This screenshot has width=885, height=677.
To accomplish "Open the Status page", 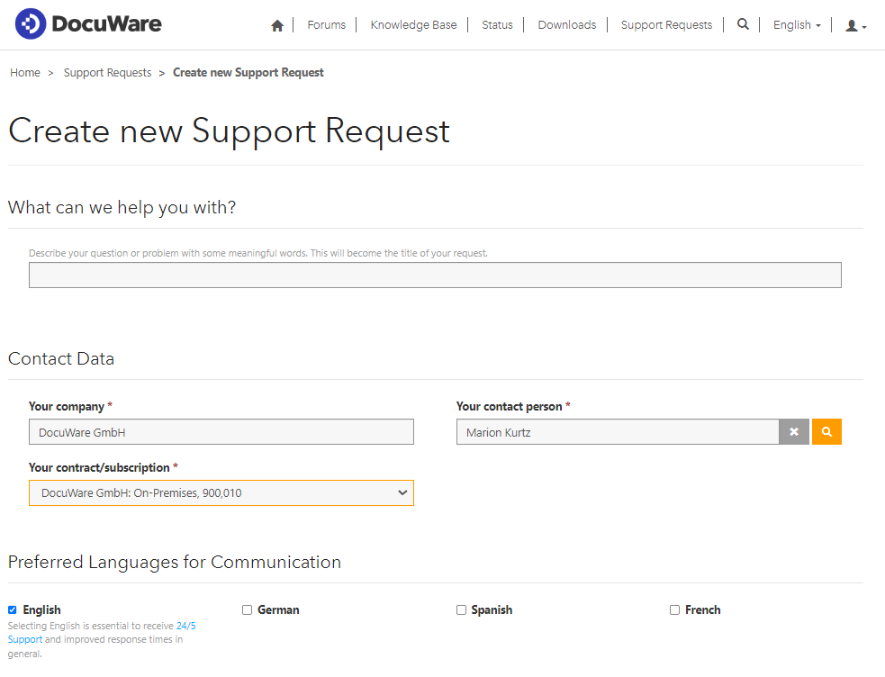I will pyautogui.click(x=497, y=24).
